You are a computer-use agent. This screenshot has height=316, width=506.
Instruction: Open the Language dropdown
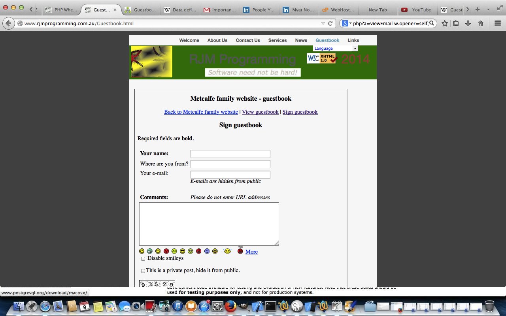click(335, 48)
